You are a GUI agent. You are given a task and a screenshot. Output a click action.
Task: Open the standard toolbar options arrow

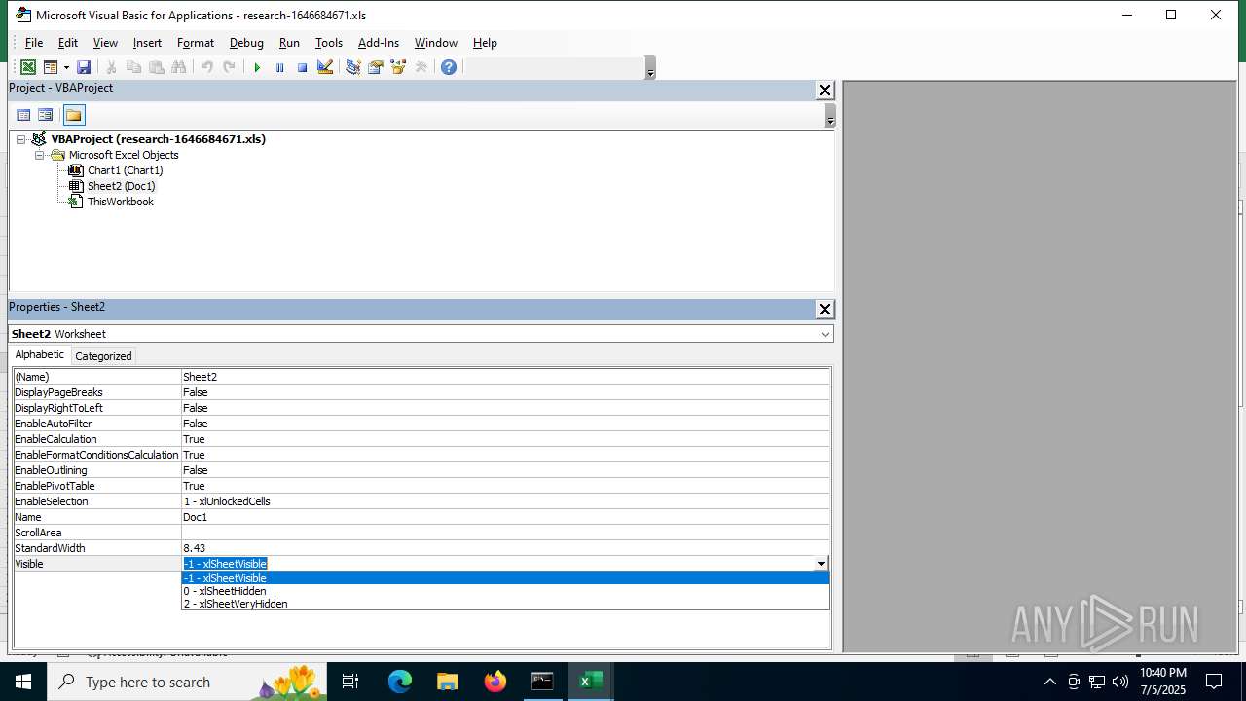click(650, 68)
